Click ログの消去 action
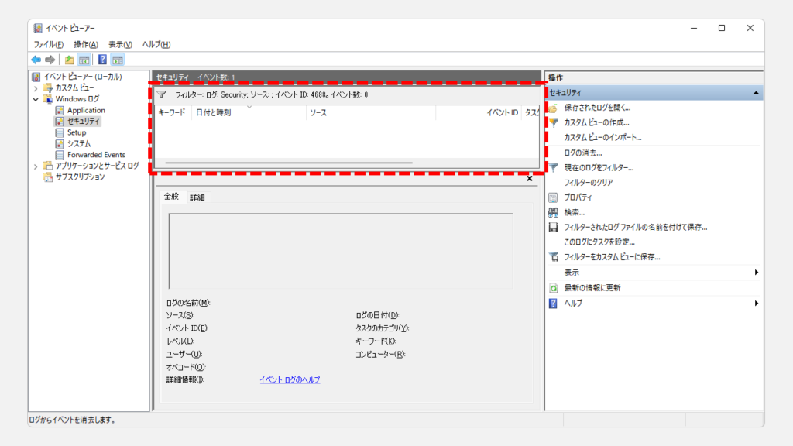Viewport: 793px width, 446px height. (x=582, y=153)
